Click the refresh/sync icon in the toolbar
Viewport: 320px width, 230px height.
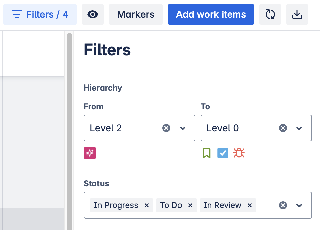tap(270, 14)
